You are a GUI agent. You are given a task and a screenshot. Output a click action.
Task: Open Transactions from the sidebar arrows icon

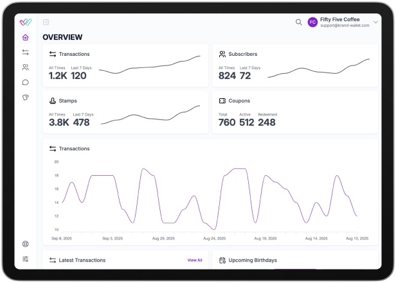tap(25, 52)
